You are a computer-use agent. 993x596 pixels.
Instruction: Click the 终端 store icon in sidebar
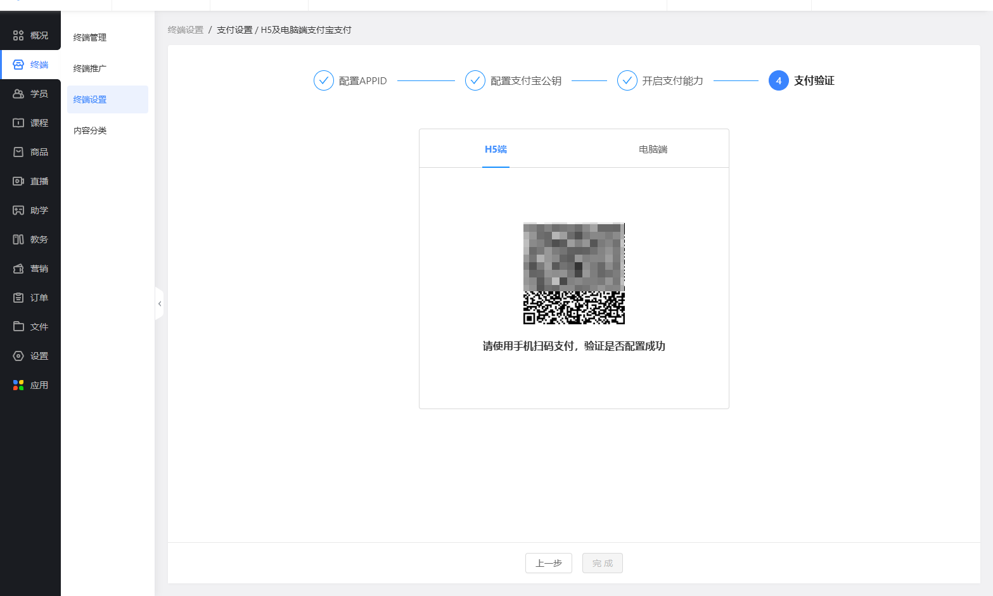(x=18, y=65)
